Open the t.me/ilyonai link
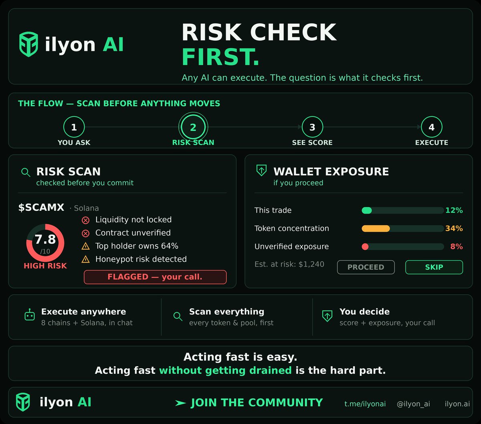Viewport: 481px width, 424px height. click(x=365, y=404)
